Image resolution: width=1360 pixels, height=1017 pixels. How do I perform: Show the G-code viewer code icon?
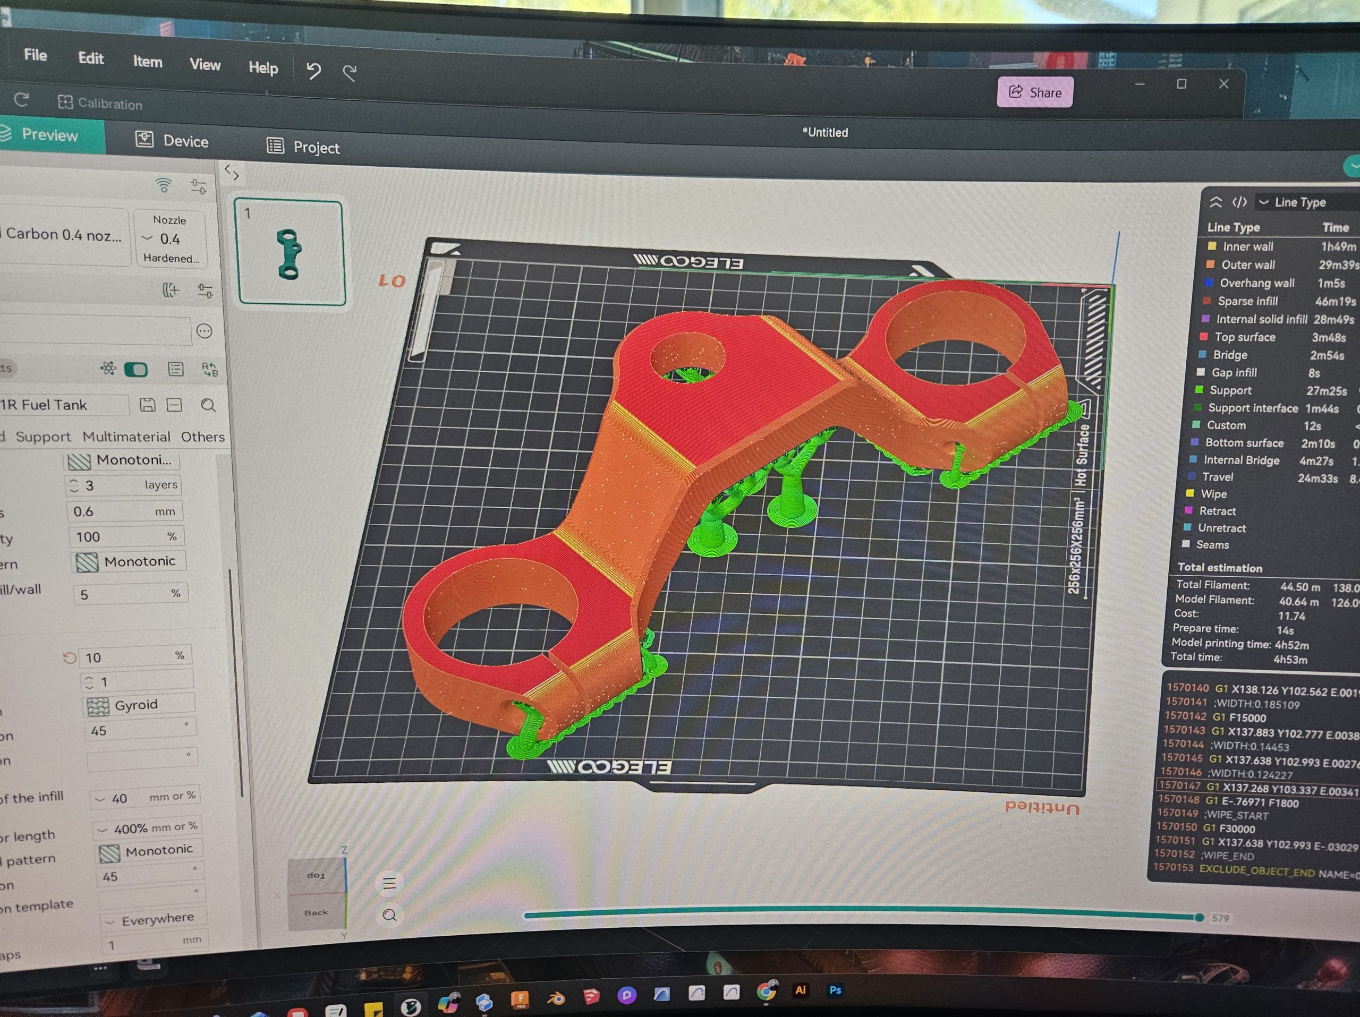[1239, 202]
